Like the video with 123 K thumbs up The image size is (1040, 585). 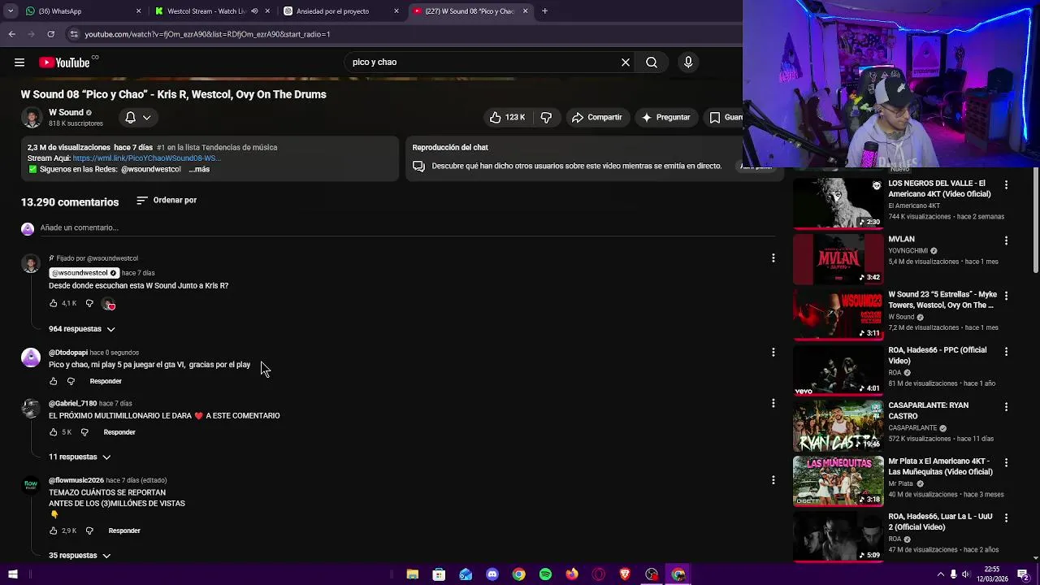(507, 117)
